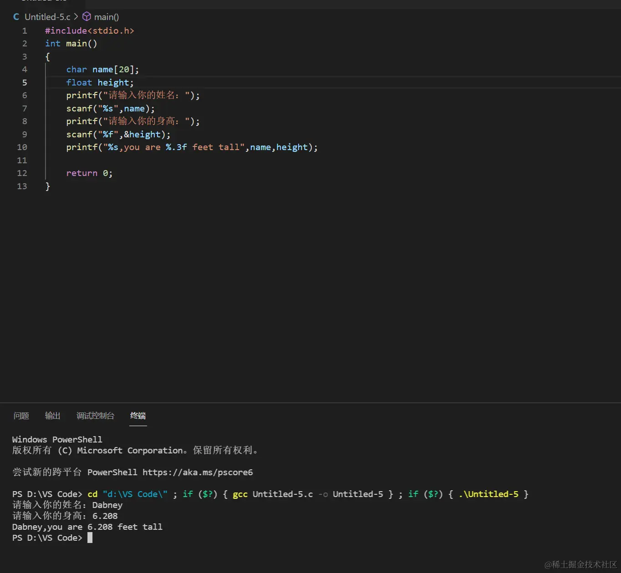Click the "float height;" declaration
The width and height of the screenshot is (621, 573).
pos(100,83)
